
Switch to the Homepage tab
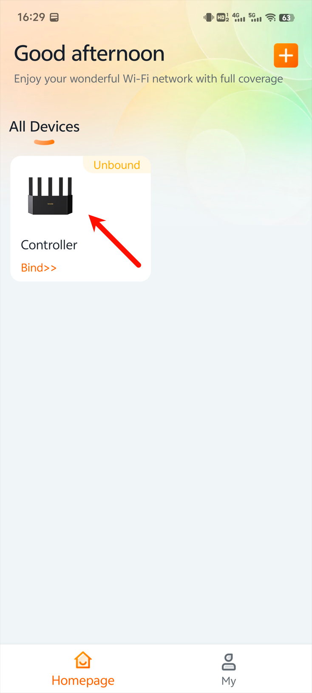tap(83, 669)
